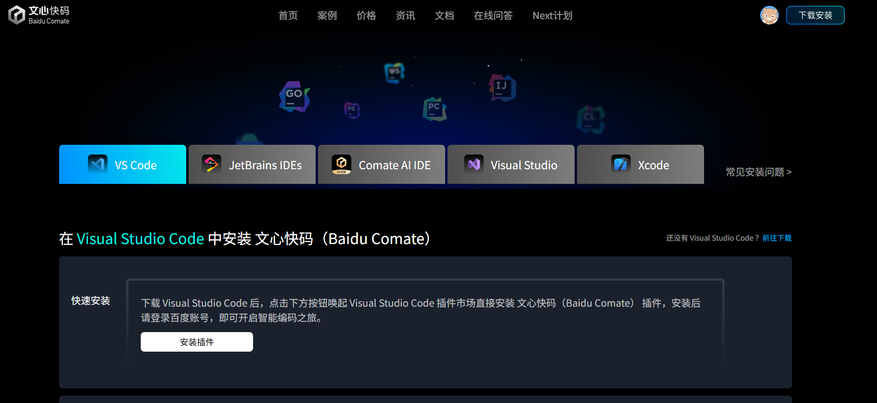Click the Baidu Comate logo icon
This screenshot has height=403, width=877.
coord(17,15)
